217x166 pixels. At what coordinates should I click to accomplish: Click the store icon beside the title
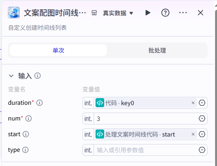point(94,13)
